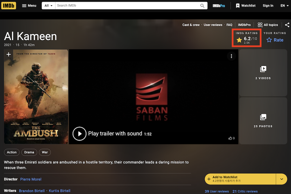Open the 2 Videos panel
Screen dimensions: 291x194
click(263, 72)
